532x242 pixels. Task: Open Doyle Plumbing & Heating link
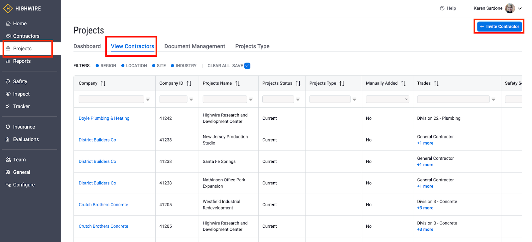[x=104, y=118]
